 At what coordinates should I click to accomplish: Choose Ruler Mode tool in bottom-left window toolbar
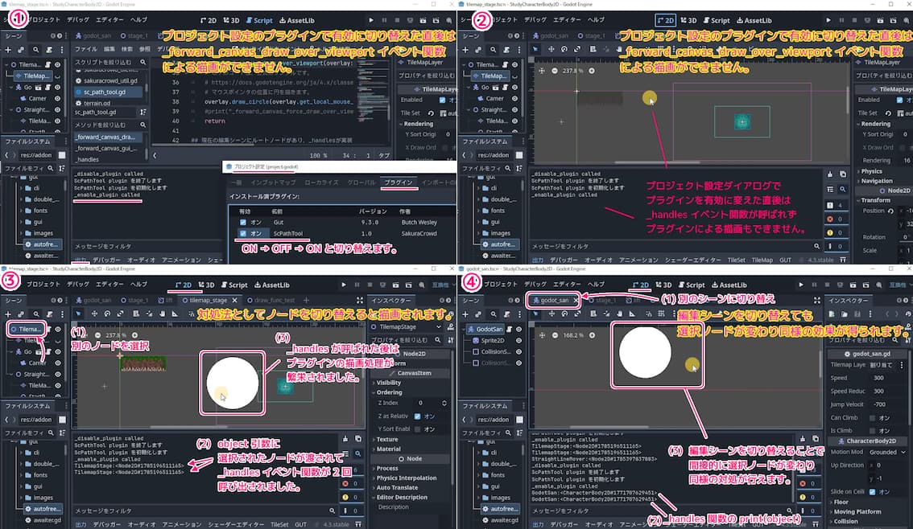coord(176,314)
